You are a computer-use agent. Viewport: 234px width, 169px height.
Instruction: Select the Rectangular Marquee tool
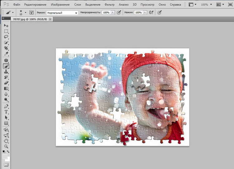tap(6, 31)
